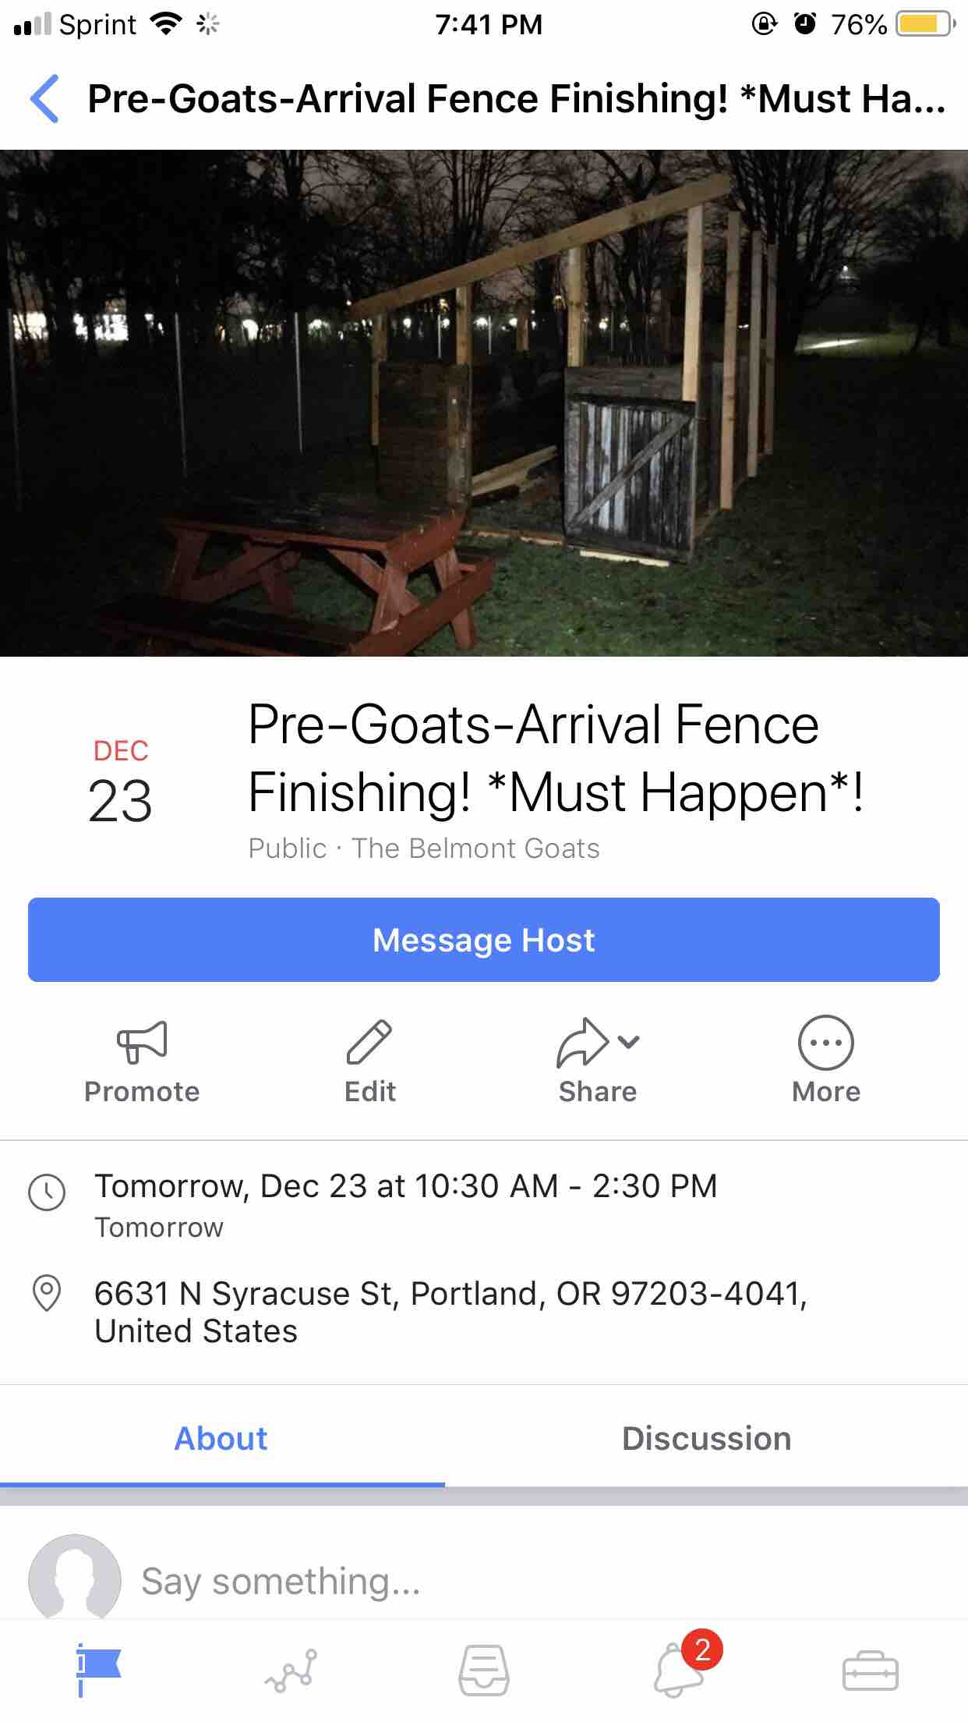Open the More options ellipsis icon

click(x=826, y=1043)
